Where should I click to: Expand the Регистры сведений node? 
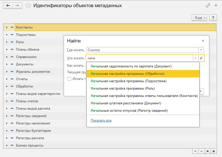click(x=7, y=116)
